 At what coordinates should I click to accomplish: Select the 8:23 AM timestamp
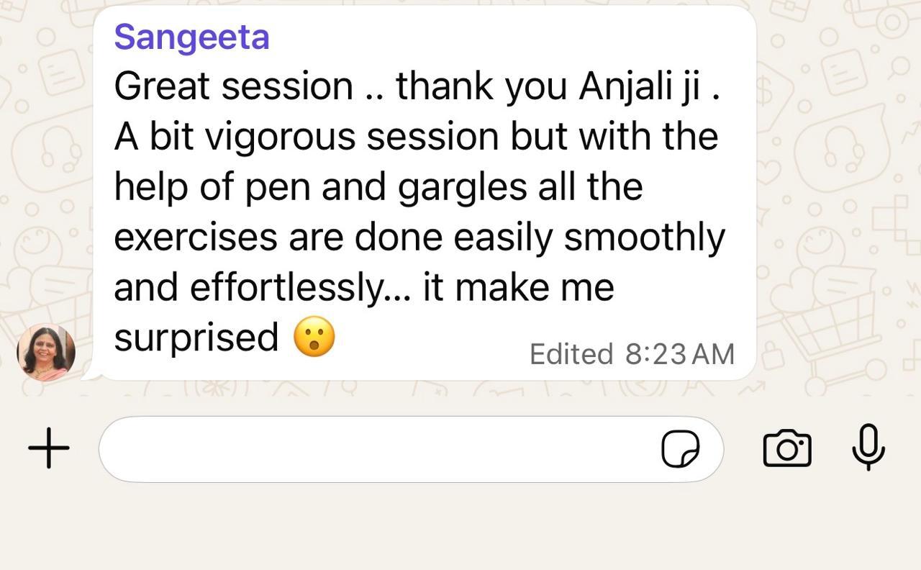click(680, 354)
